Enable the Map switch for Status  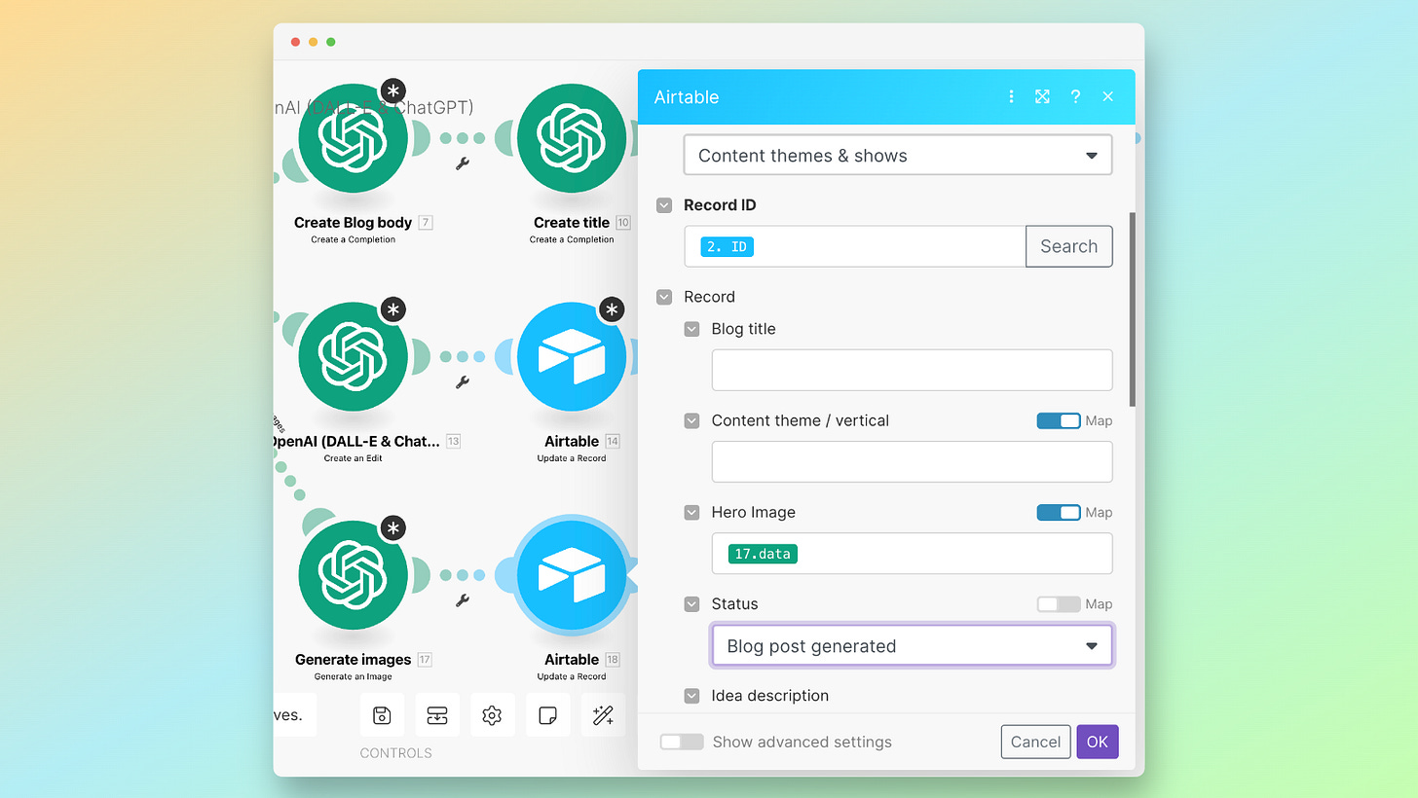click(1059, 603)
